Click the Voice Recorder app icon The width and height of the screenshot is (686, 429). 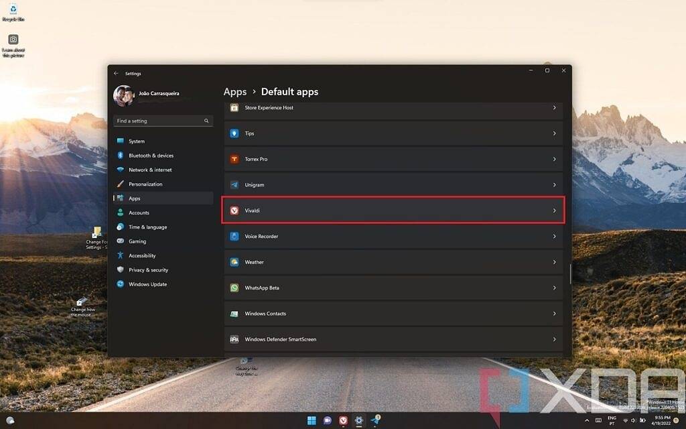(234, 236)
